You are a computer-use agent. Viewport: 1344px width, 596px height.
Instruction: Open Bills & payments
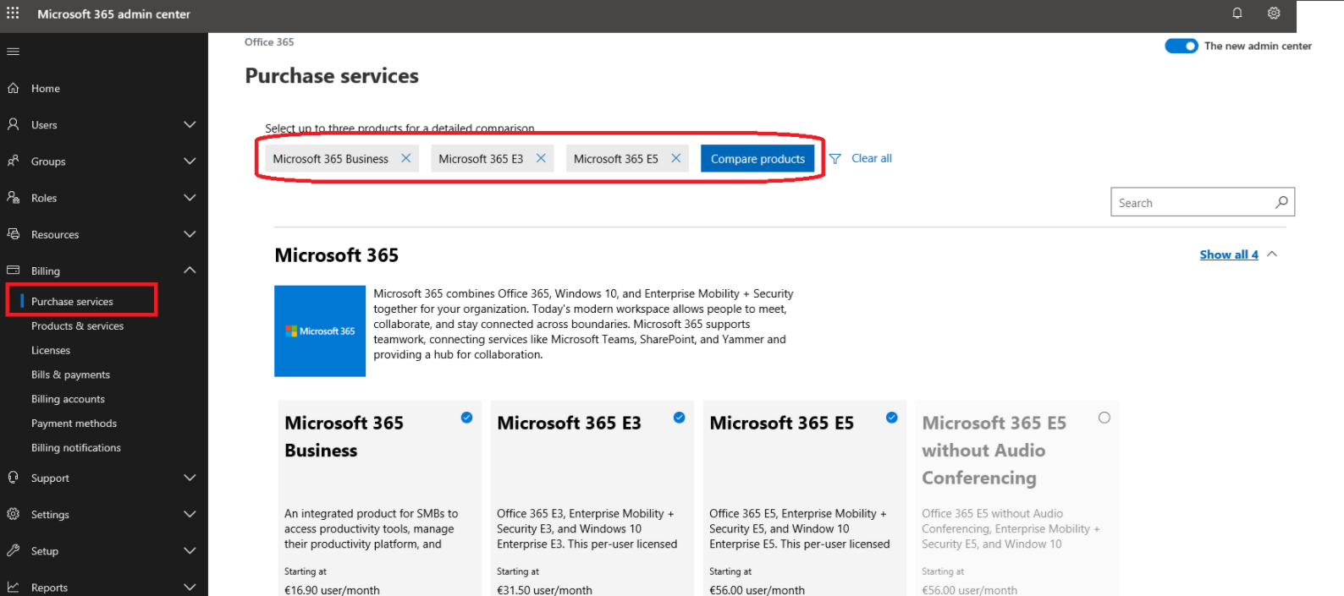coord(70,375)
